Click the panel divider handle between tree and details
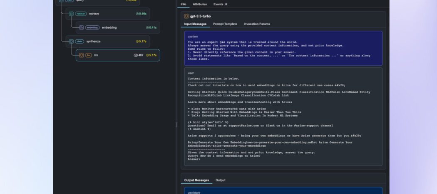 coord(176,125)
